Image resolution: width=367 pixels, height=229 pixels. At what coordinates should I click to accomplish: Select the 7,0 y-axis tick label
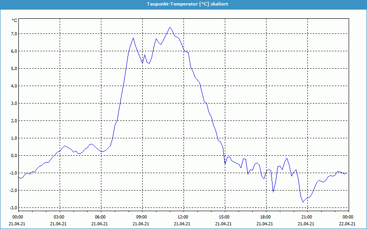[x=13, y=34]
